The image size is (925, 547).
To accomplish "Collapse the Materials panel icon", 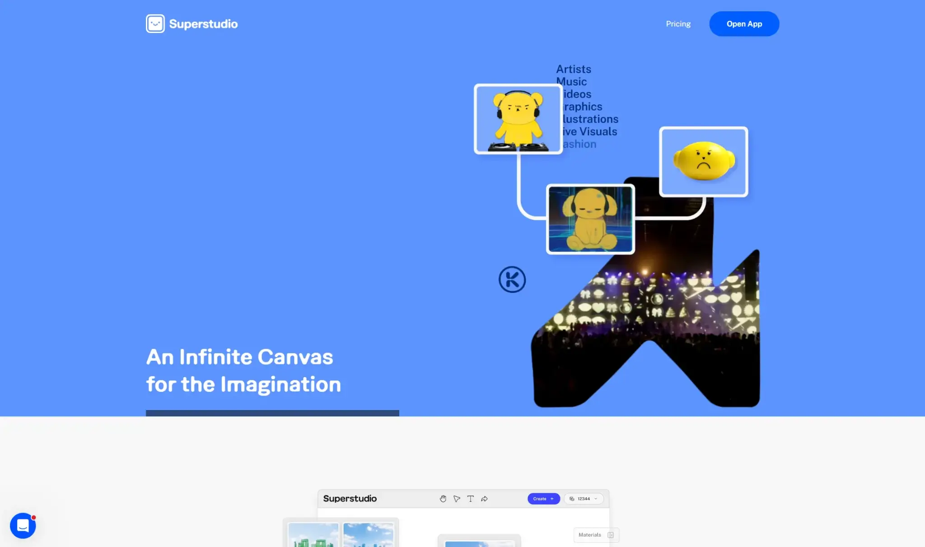I will coord(611,535).
